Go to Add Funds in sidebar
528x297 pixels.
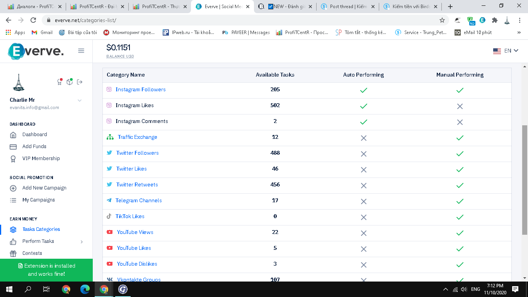34,147
